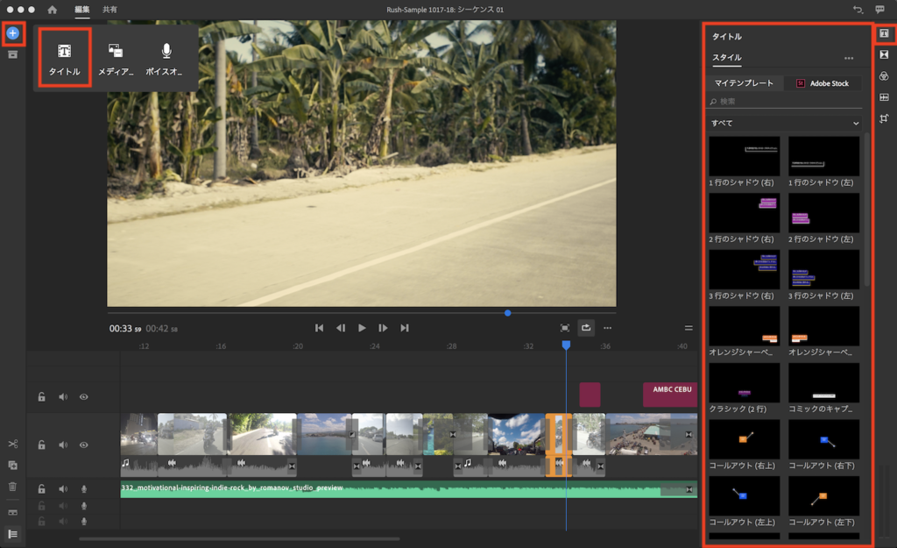Click the blue plus add media button
The width and height of the screenshot is (897, 548).
12,32
